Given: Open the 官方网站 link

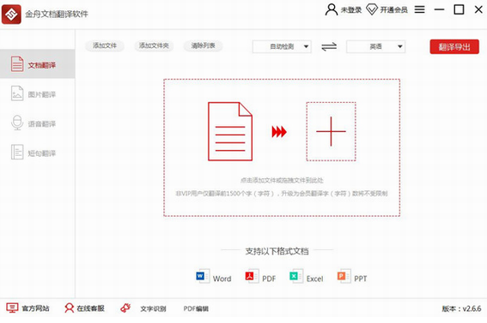Looking at the screenshot, I should (36, 308).
